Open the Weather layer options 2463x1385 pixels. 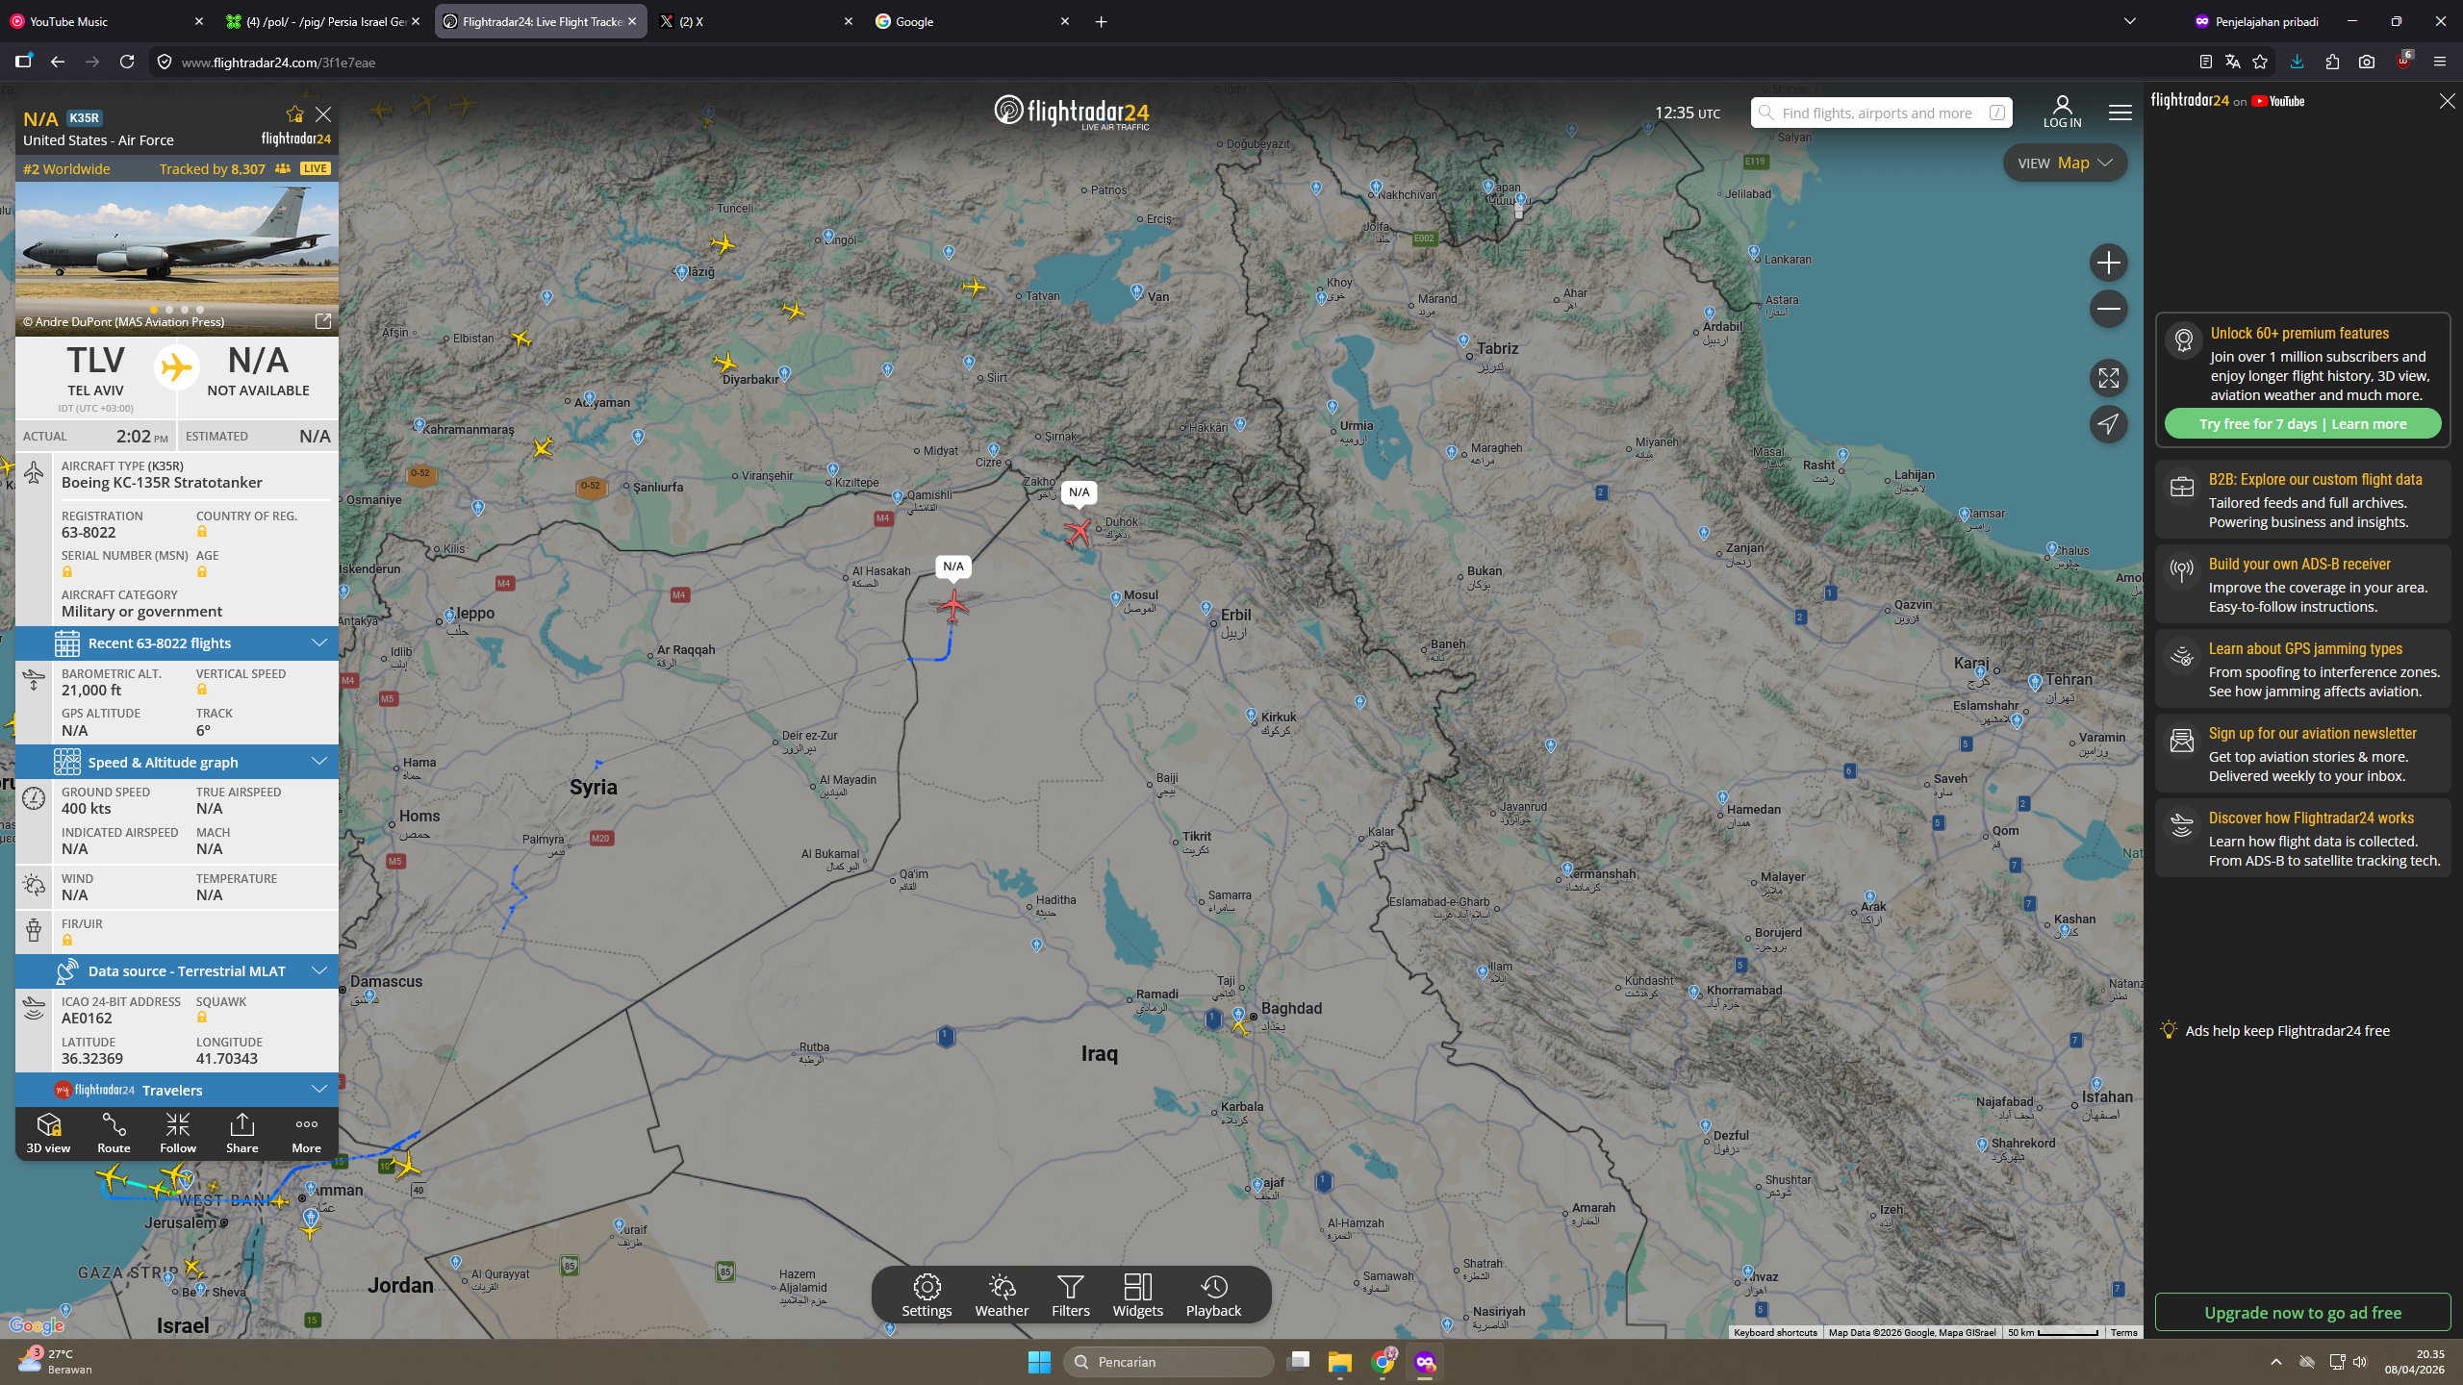[x=1002, y=1295]
